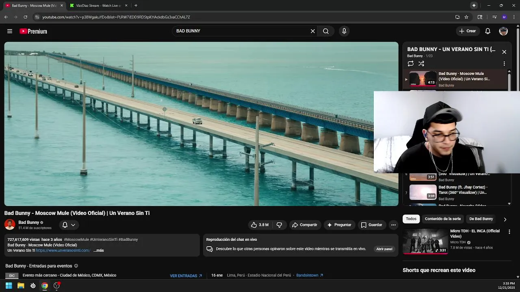Click the #MoscowMule hashtag
The height and width of the screenshot is (292, 520).
(76, 240)
